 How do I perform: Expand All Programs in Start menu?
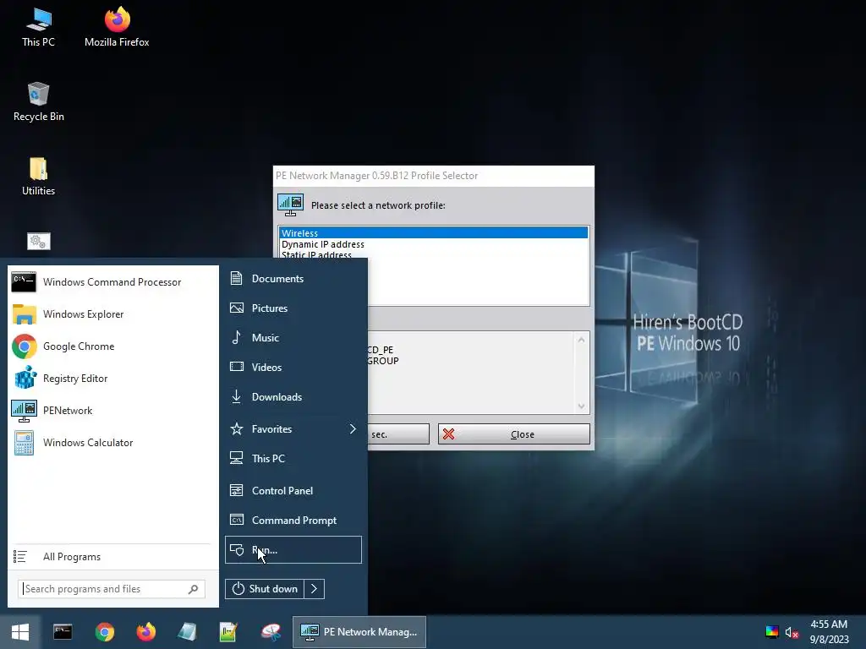(112, 557)
